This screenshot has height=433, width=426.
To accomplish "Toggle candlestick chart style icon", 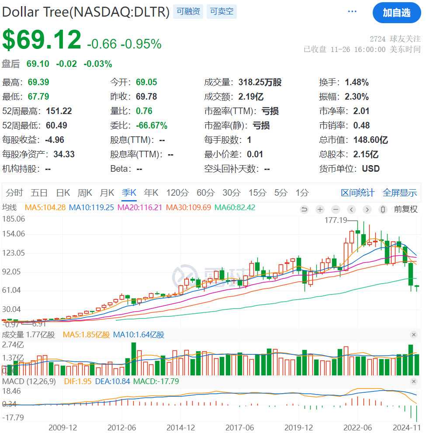I will point(383,209).
